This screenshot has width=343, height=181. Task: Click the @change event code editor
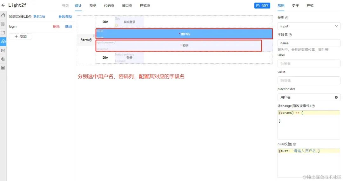309,125
